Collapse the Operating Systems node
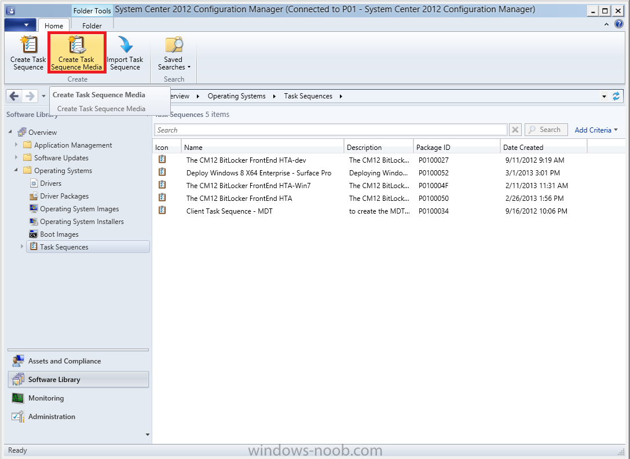This screenshot has width=630, height=459. point(16,170)
